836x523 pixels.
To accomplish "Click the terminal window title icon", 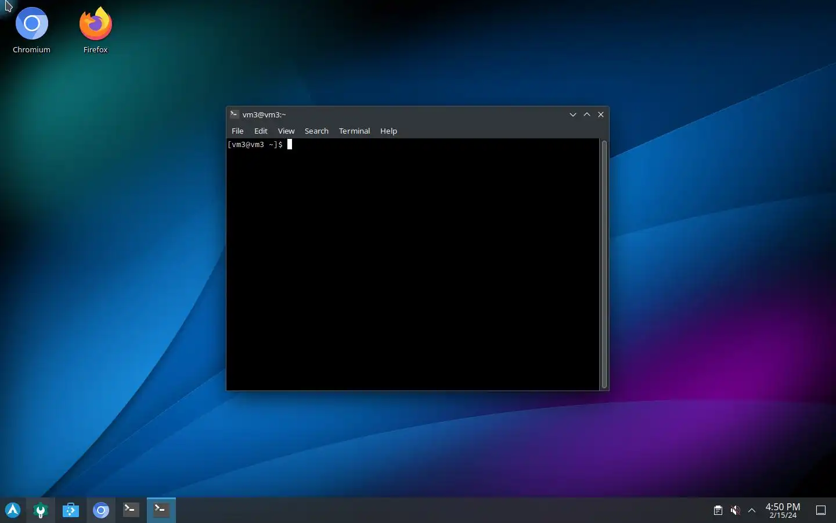I will (x=234, y=114).
